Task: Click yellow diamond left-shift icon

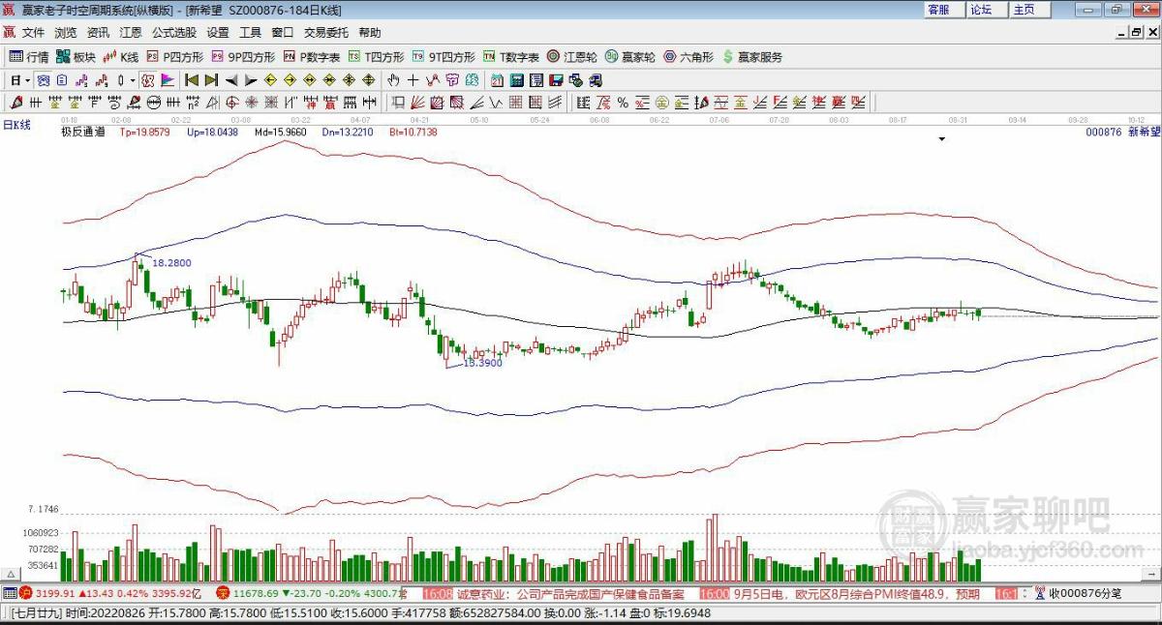Action: coord(270,79)
